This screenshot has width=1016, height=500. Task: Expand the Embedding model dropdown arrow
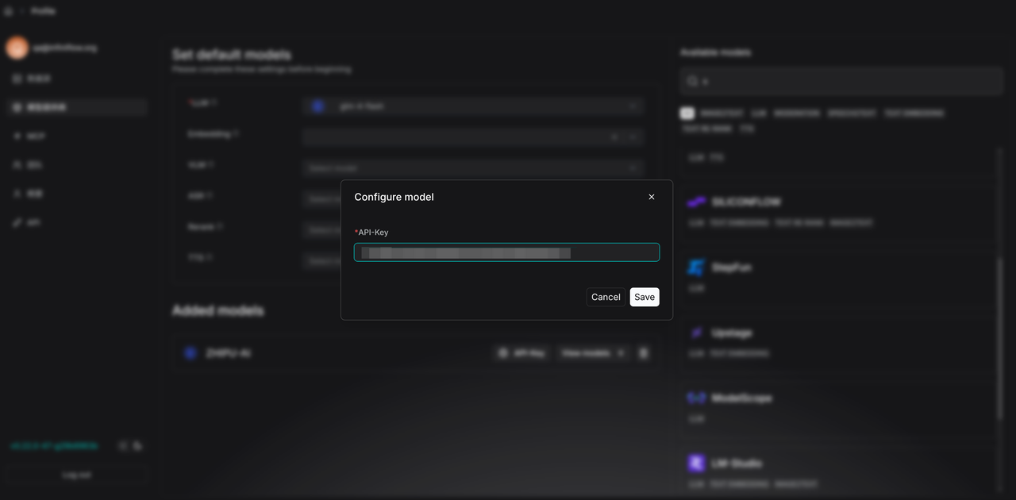[633, 137]
